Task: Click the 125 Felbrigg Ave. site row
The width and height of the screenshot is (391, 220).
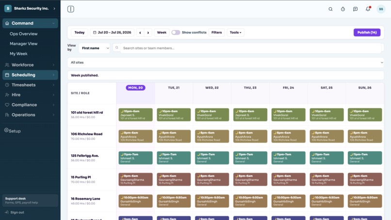Action: [x=92, y=158]
